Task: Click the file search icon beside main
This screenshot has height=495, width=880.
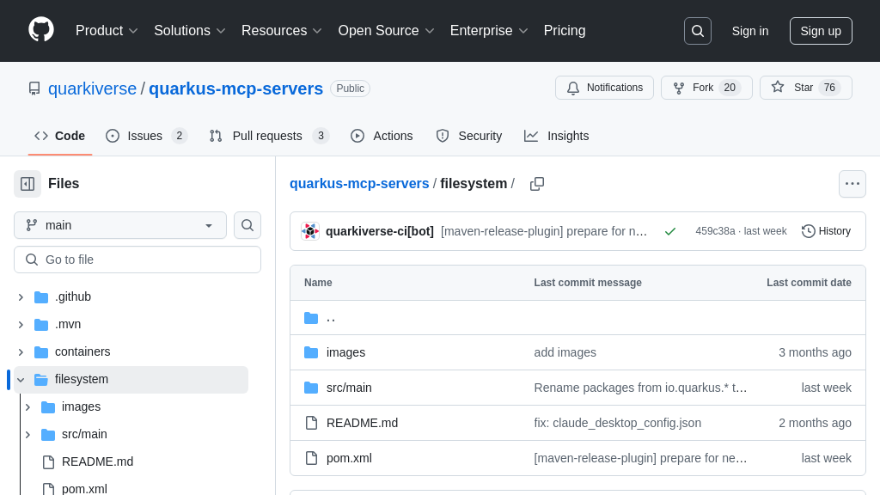Action: tap(247, 225)
